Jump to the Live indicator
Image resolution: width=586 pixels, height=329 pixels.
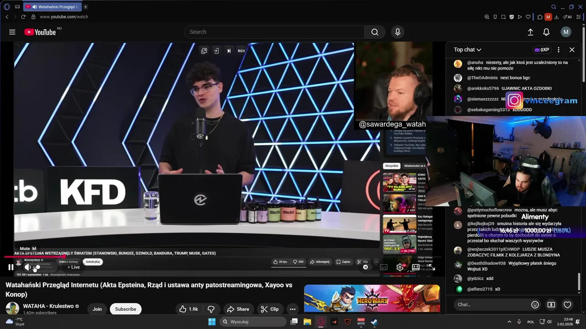tap(73, 267)
